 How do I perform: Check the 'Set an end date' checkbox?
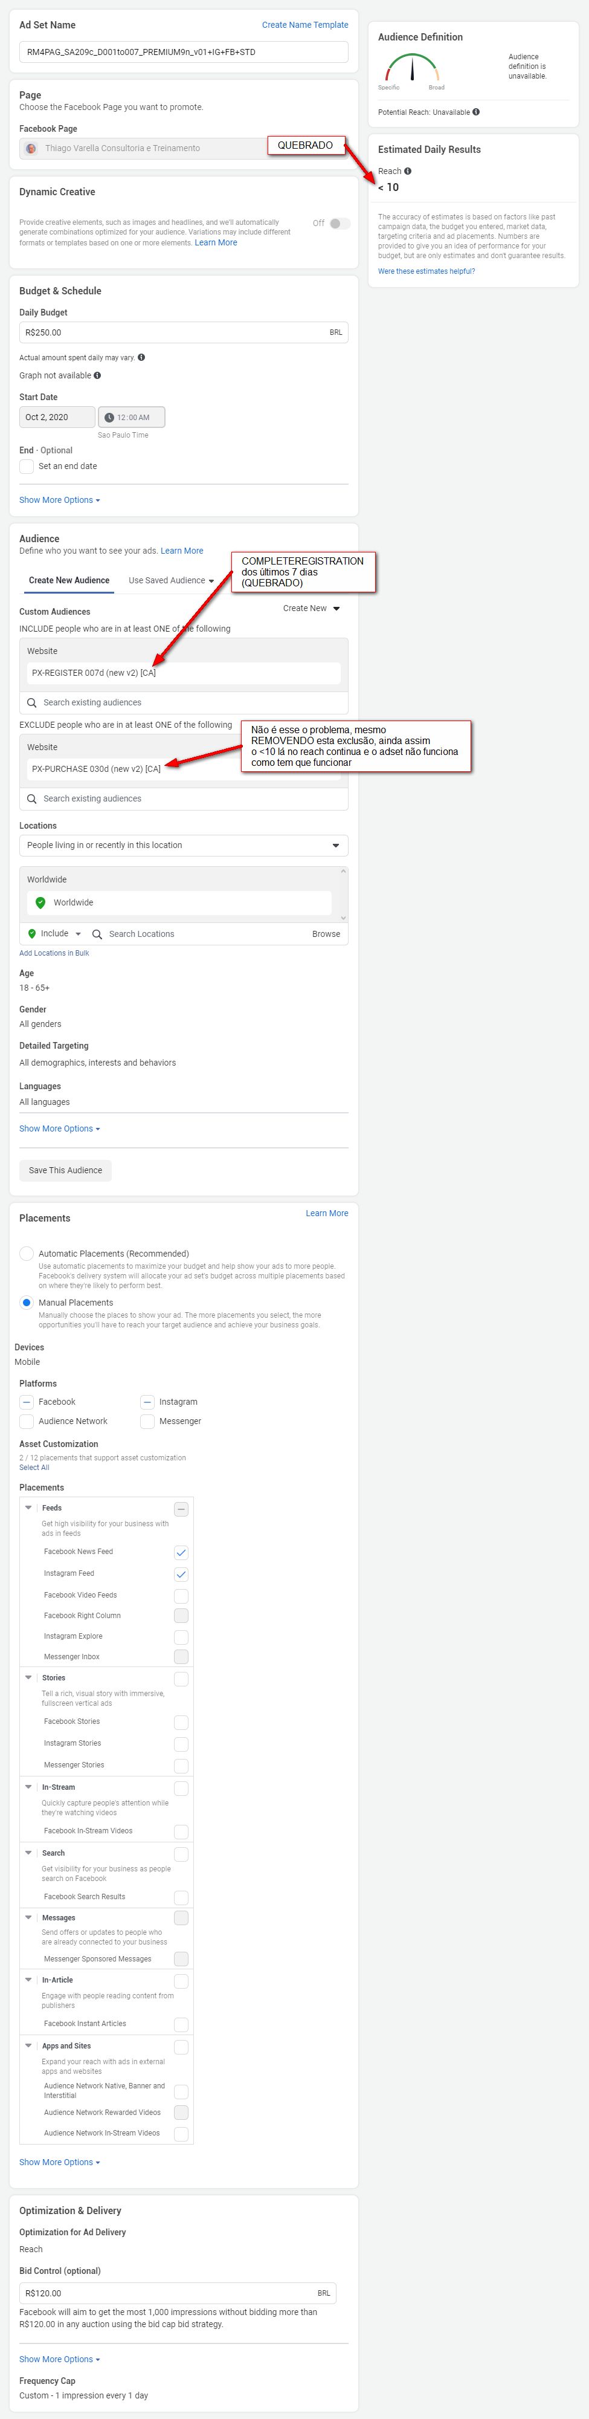[x=26, y=467]
